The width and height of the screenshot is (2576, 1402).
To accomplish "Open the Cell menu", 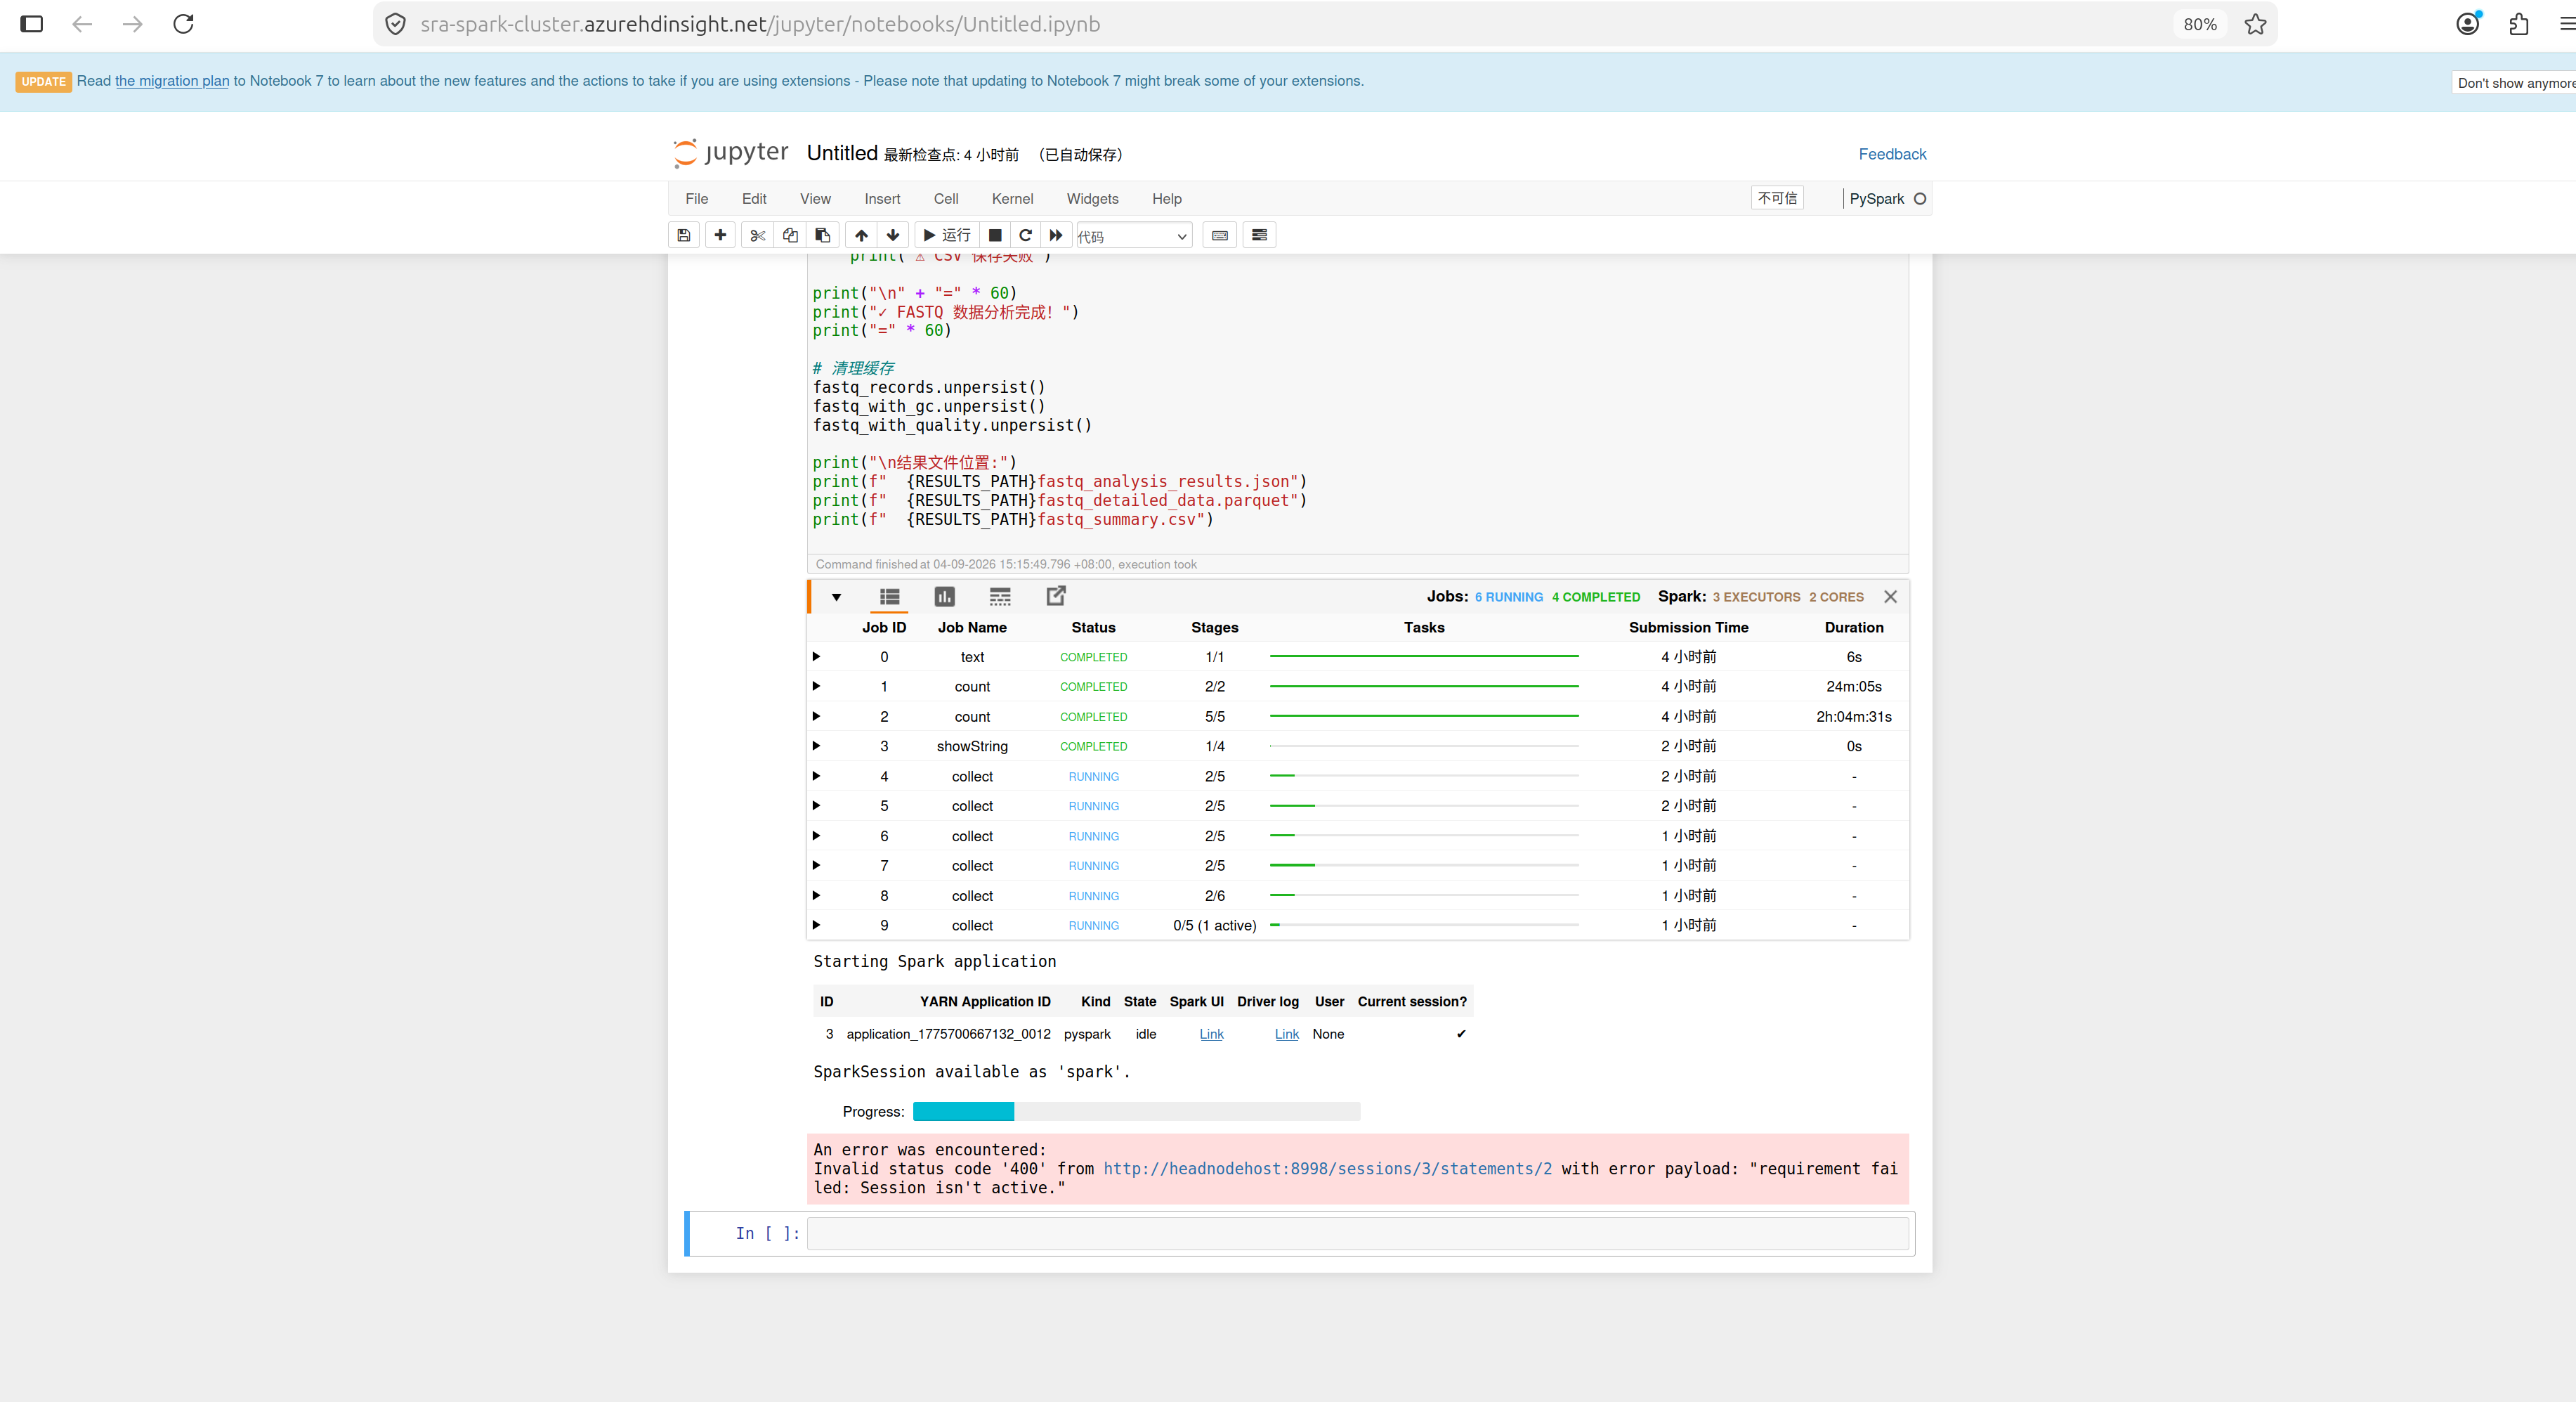I will click(946, 199).
